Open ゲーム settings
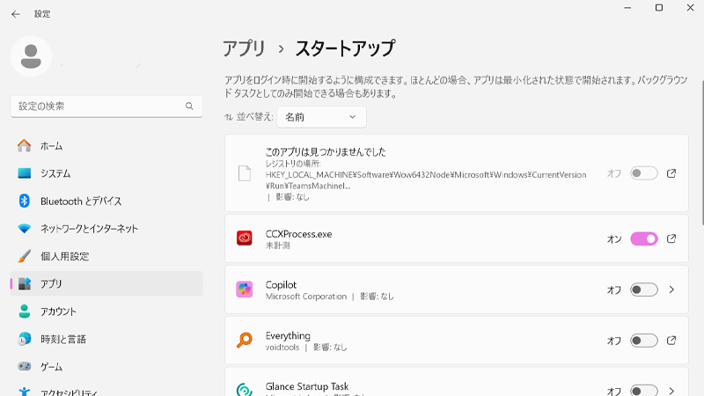 tap(106, 367)
